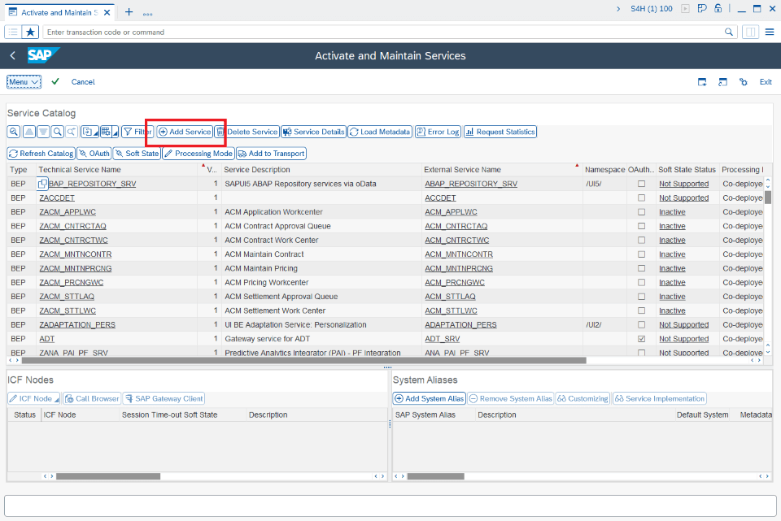Image resolution: width=781 pixels, height=521 pixels.
Task: Open the ACCDET external service link
Action: (440, 198)
